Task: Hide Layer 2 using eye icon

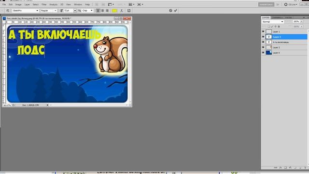Action: (x=263, y=47)
